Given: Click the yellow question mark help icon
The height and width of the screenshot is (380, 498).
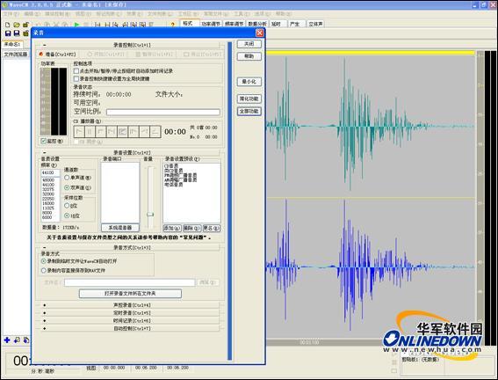Looking at the screenshot, I should [173, 25].
